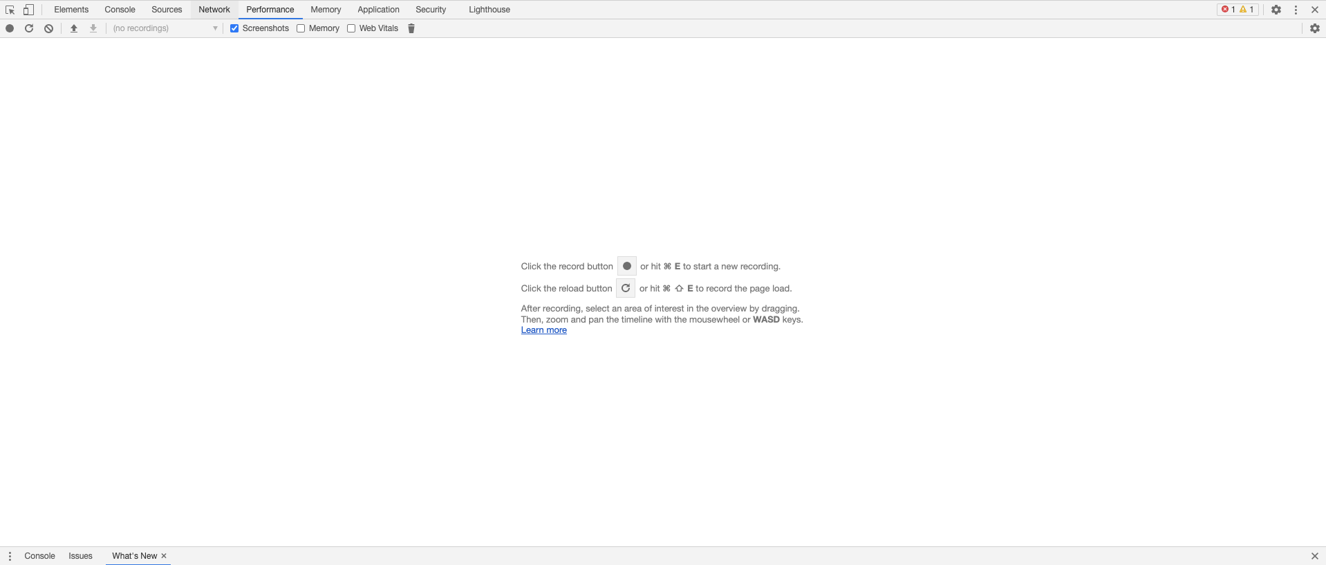Open DevTools settings gear icon

pyautogui.click(x=1276, y=10)
